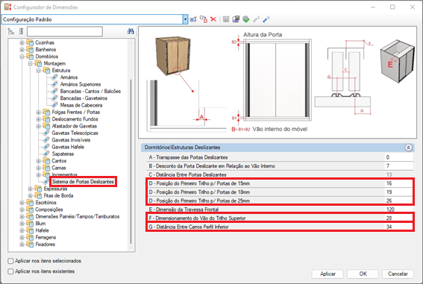423x284 pixels.
Task: Open the Configuração Padrão dropdown arrow
Action: (x=185, y=19)
